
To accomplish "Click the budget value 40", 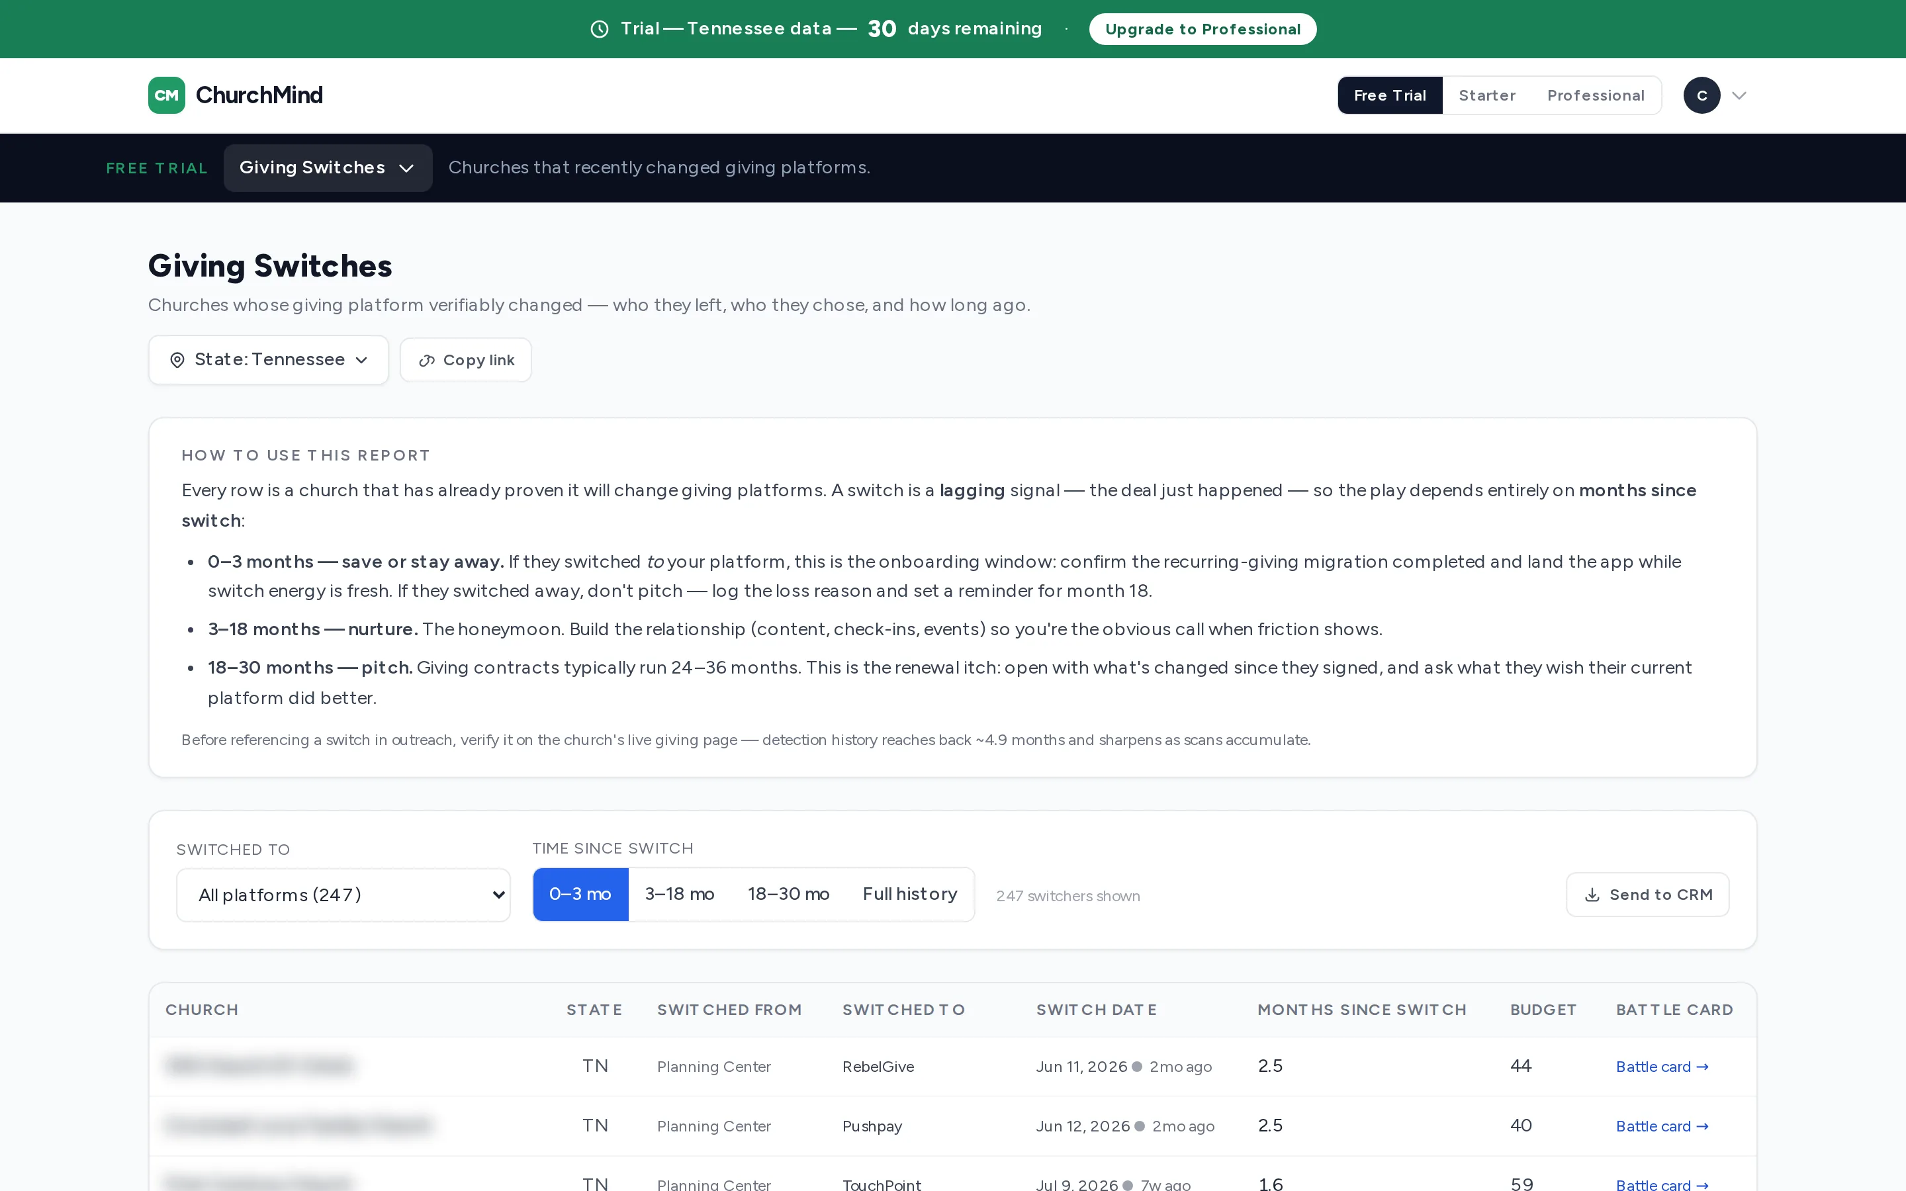I will point(1521,1125).
